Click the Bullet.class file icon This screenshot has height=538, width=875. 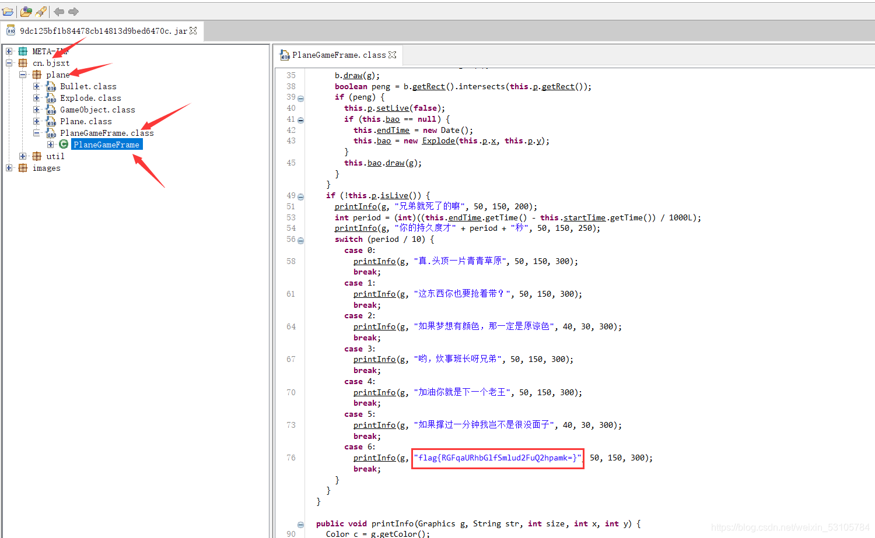(51, 86)
